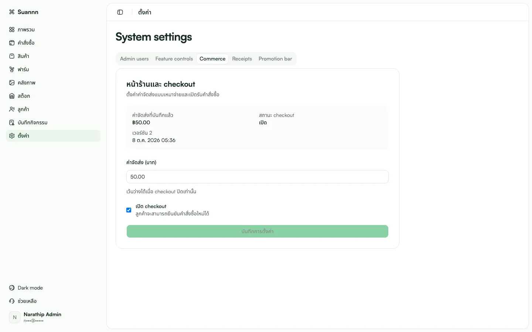532x332 pixels.
Task: Click the 8 ต.ค. 2026 05:36 timestamp
Action: click(154, 140)
